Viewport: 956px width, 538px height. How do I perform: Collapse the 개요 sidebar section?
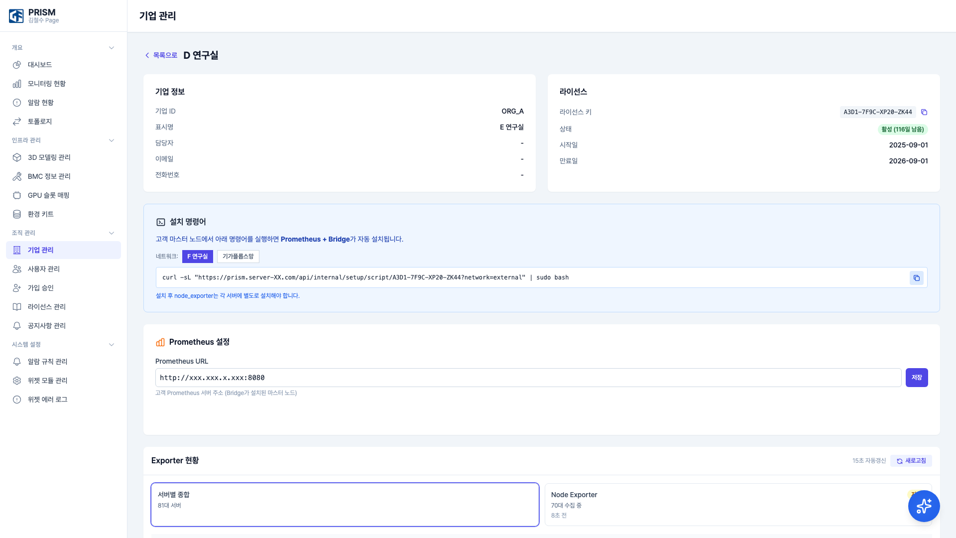(x=112, y=48)
